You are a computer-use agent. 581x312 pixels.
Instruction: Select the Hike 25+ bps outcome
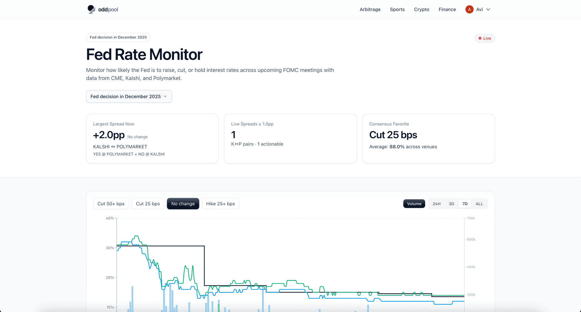click(220, 204)
